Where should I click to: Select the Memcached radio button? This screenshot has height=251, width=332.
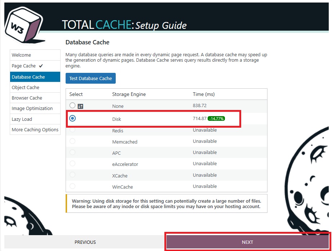click(72, 141)
